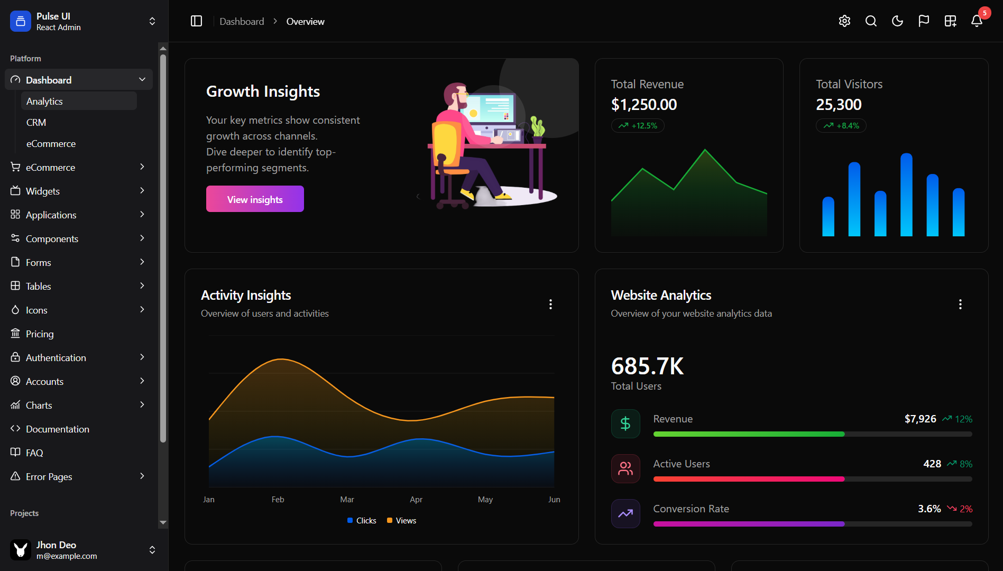Click the Pricing bank icon
The width and height of the screenshot is (1003, 571).
coord(15,333)
